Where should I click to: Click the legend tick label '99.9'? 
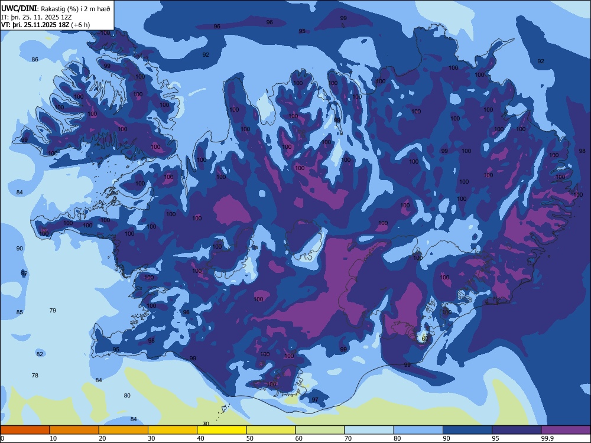547,438
